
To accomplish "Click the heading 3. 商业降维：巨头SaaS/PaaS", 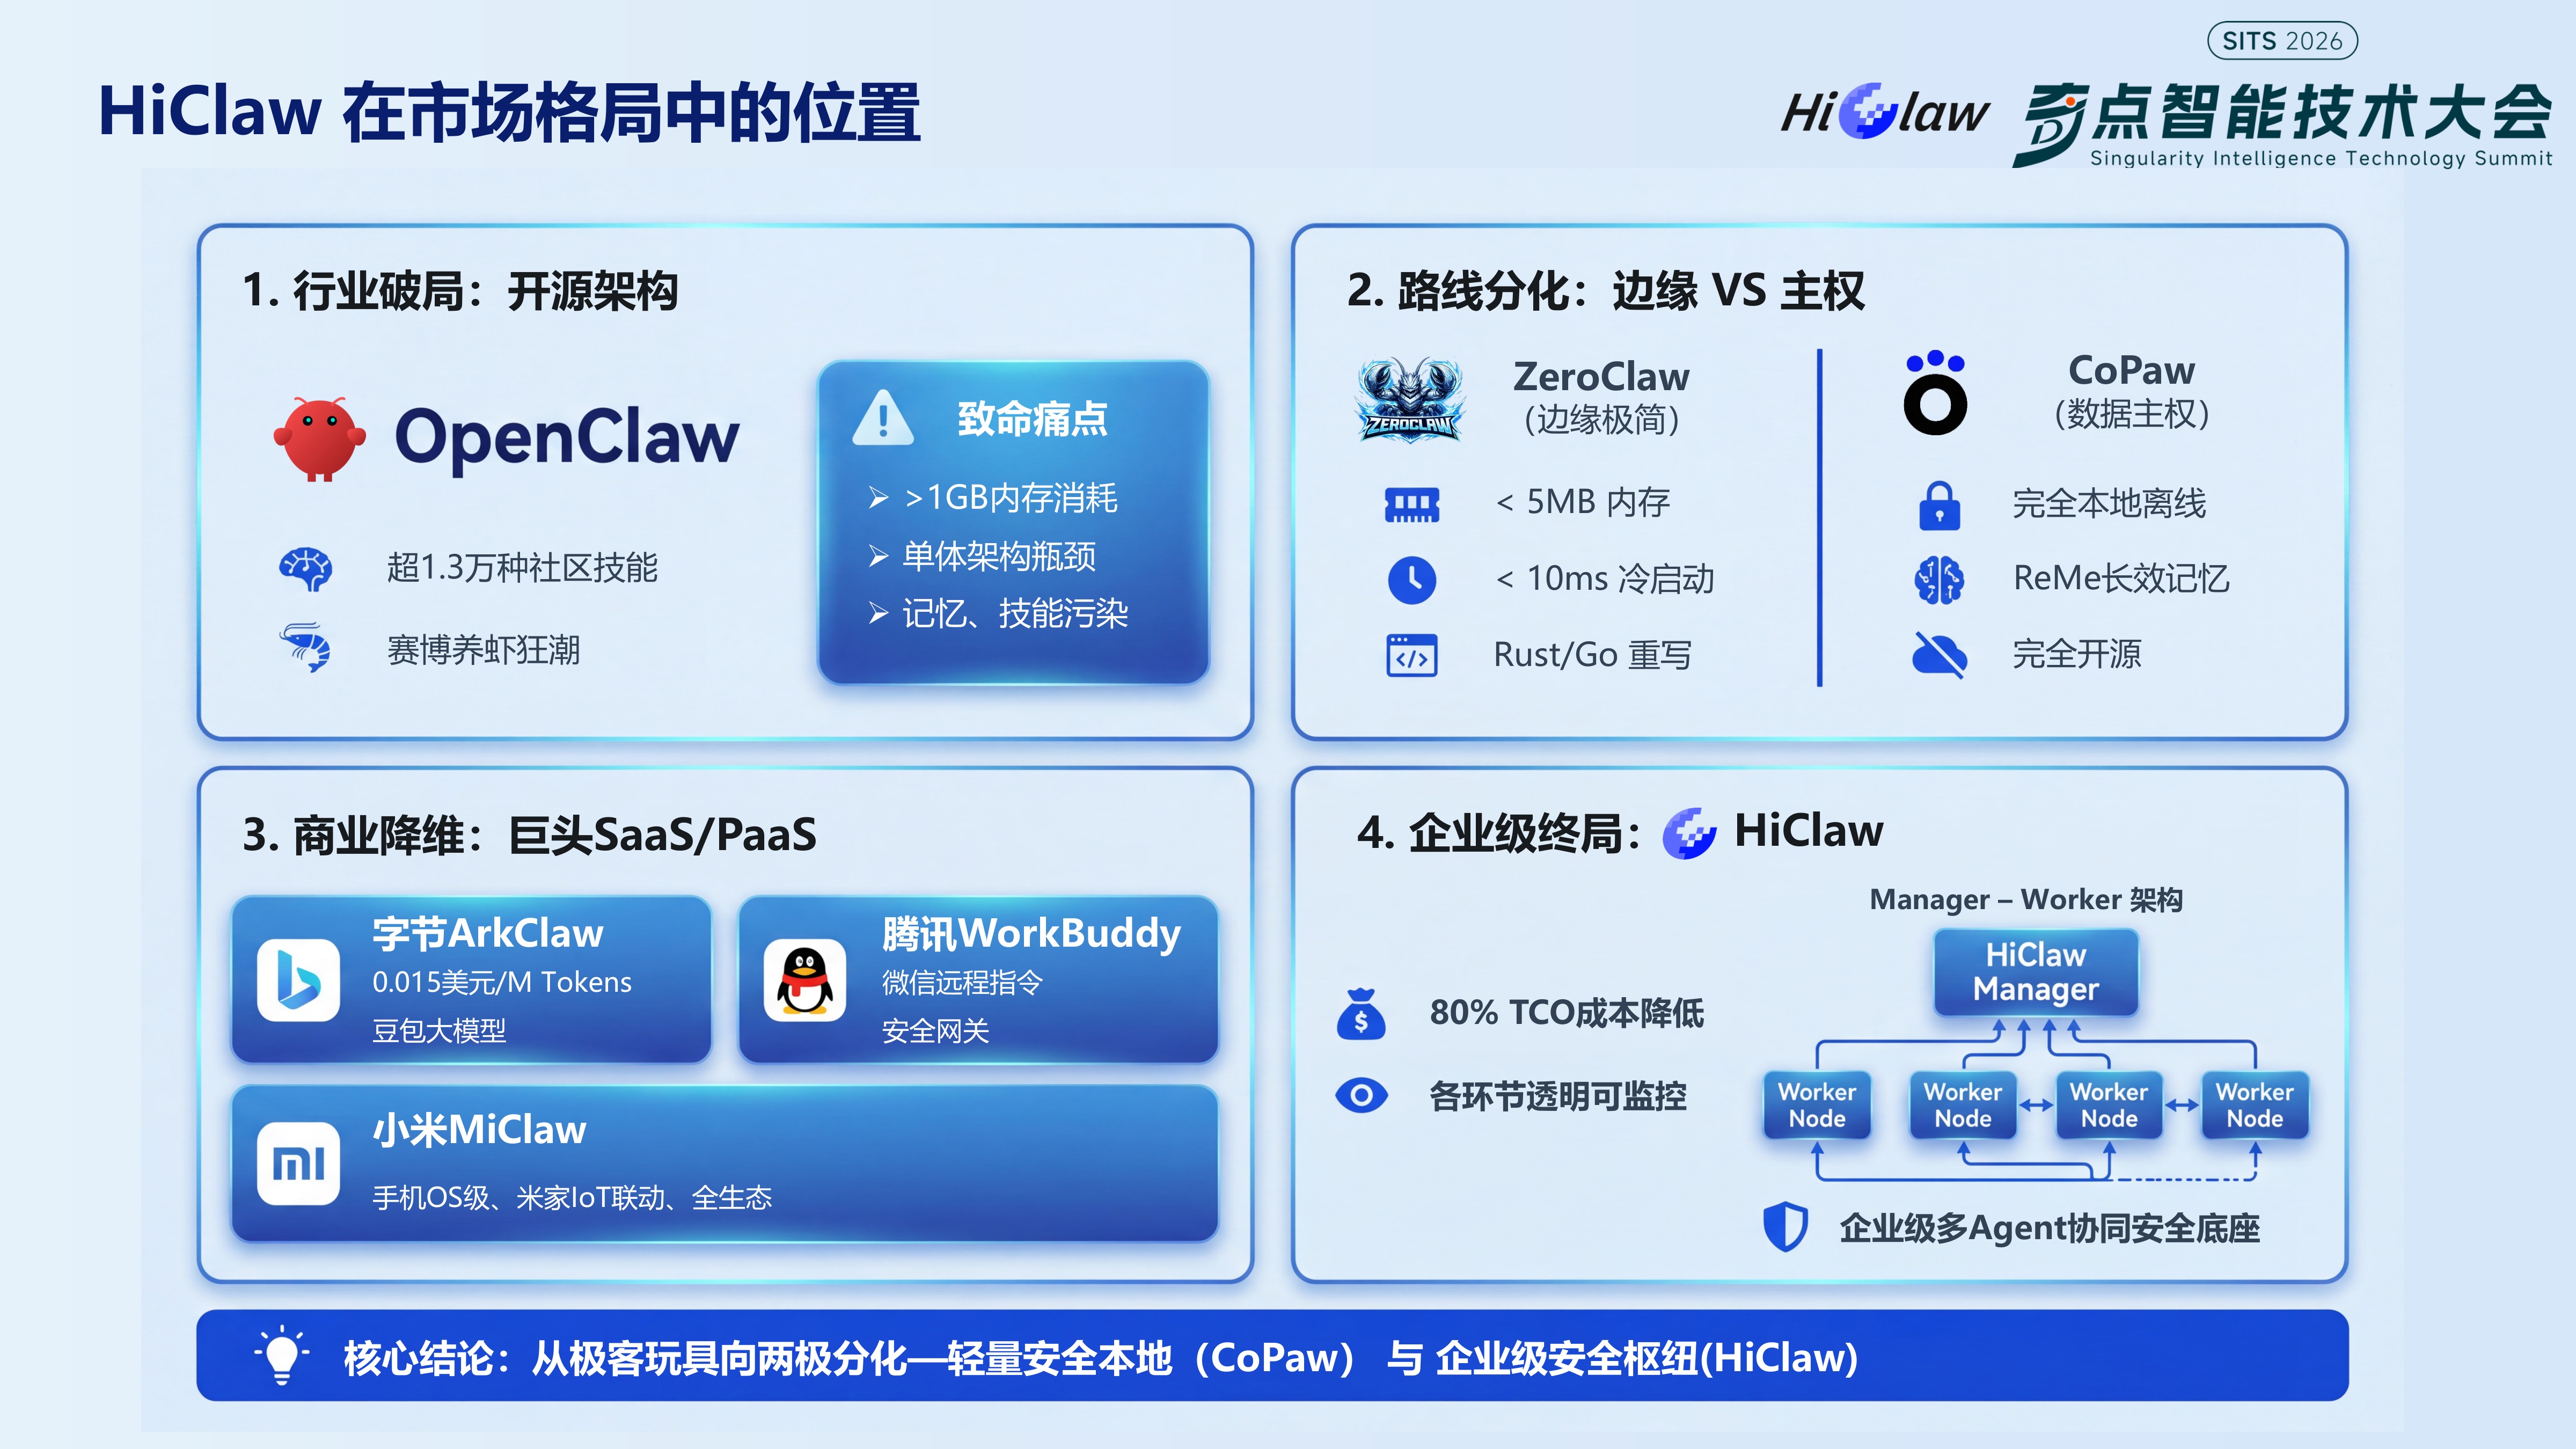I will click(529, 835).
